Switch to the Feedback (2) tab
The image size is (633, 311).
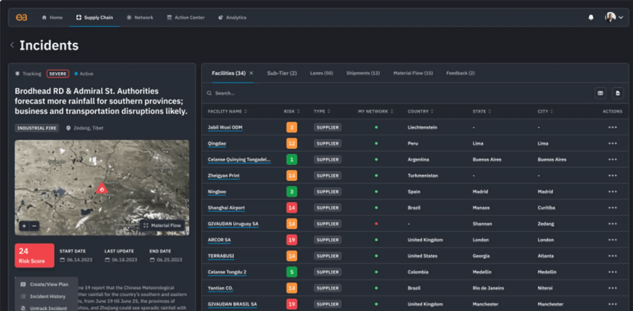tap(460, 73)
